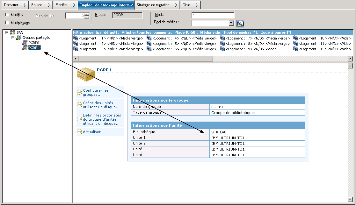Viewport: 356px width, 205px height.
Task: Enable the Multiflux checkbox
Action: click(7, 15)
